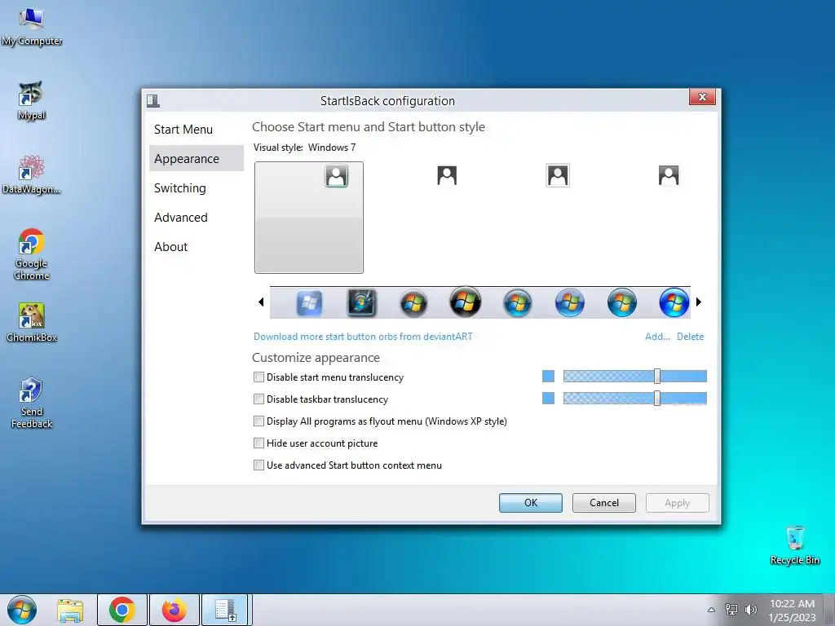Click the Delete orb link
Viewport: 835px width, 626px height.
[x=690, y=337]
